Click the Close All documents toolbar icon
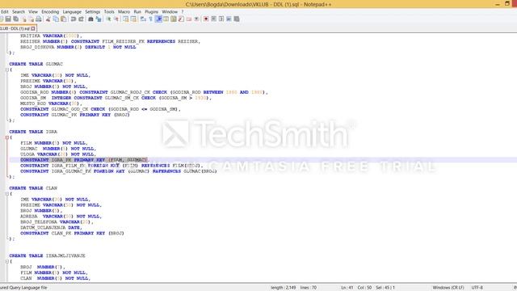 click(x=32, y=19)
